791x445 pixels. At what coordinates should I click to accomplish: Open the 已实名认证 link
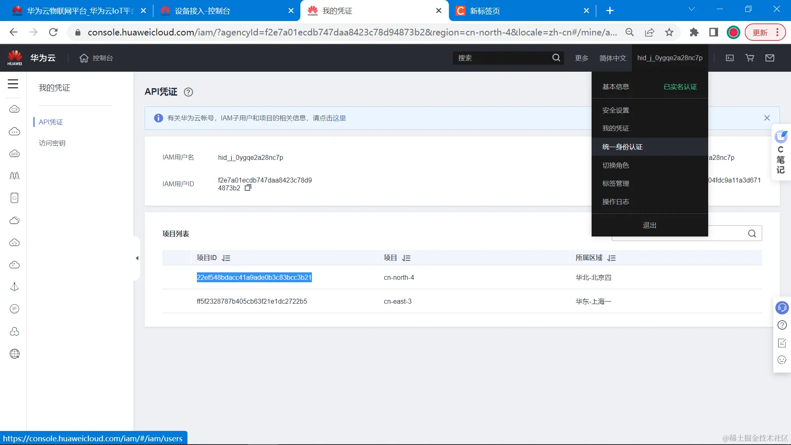pos(680,87)
